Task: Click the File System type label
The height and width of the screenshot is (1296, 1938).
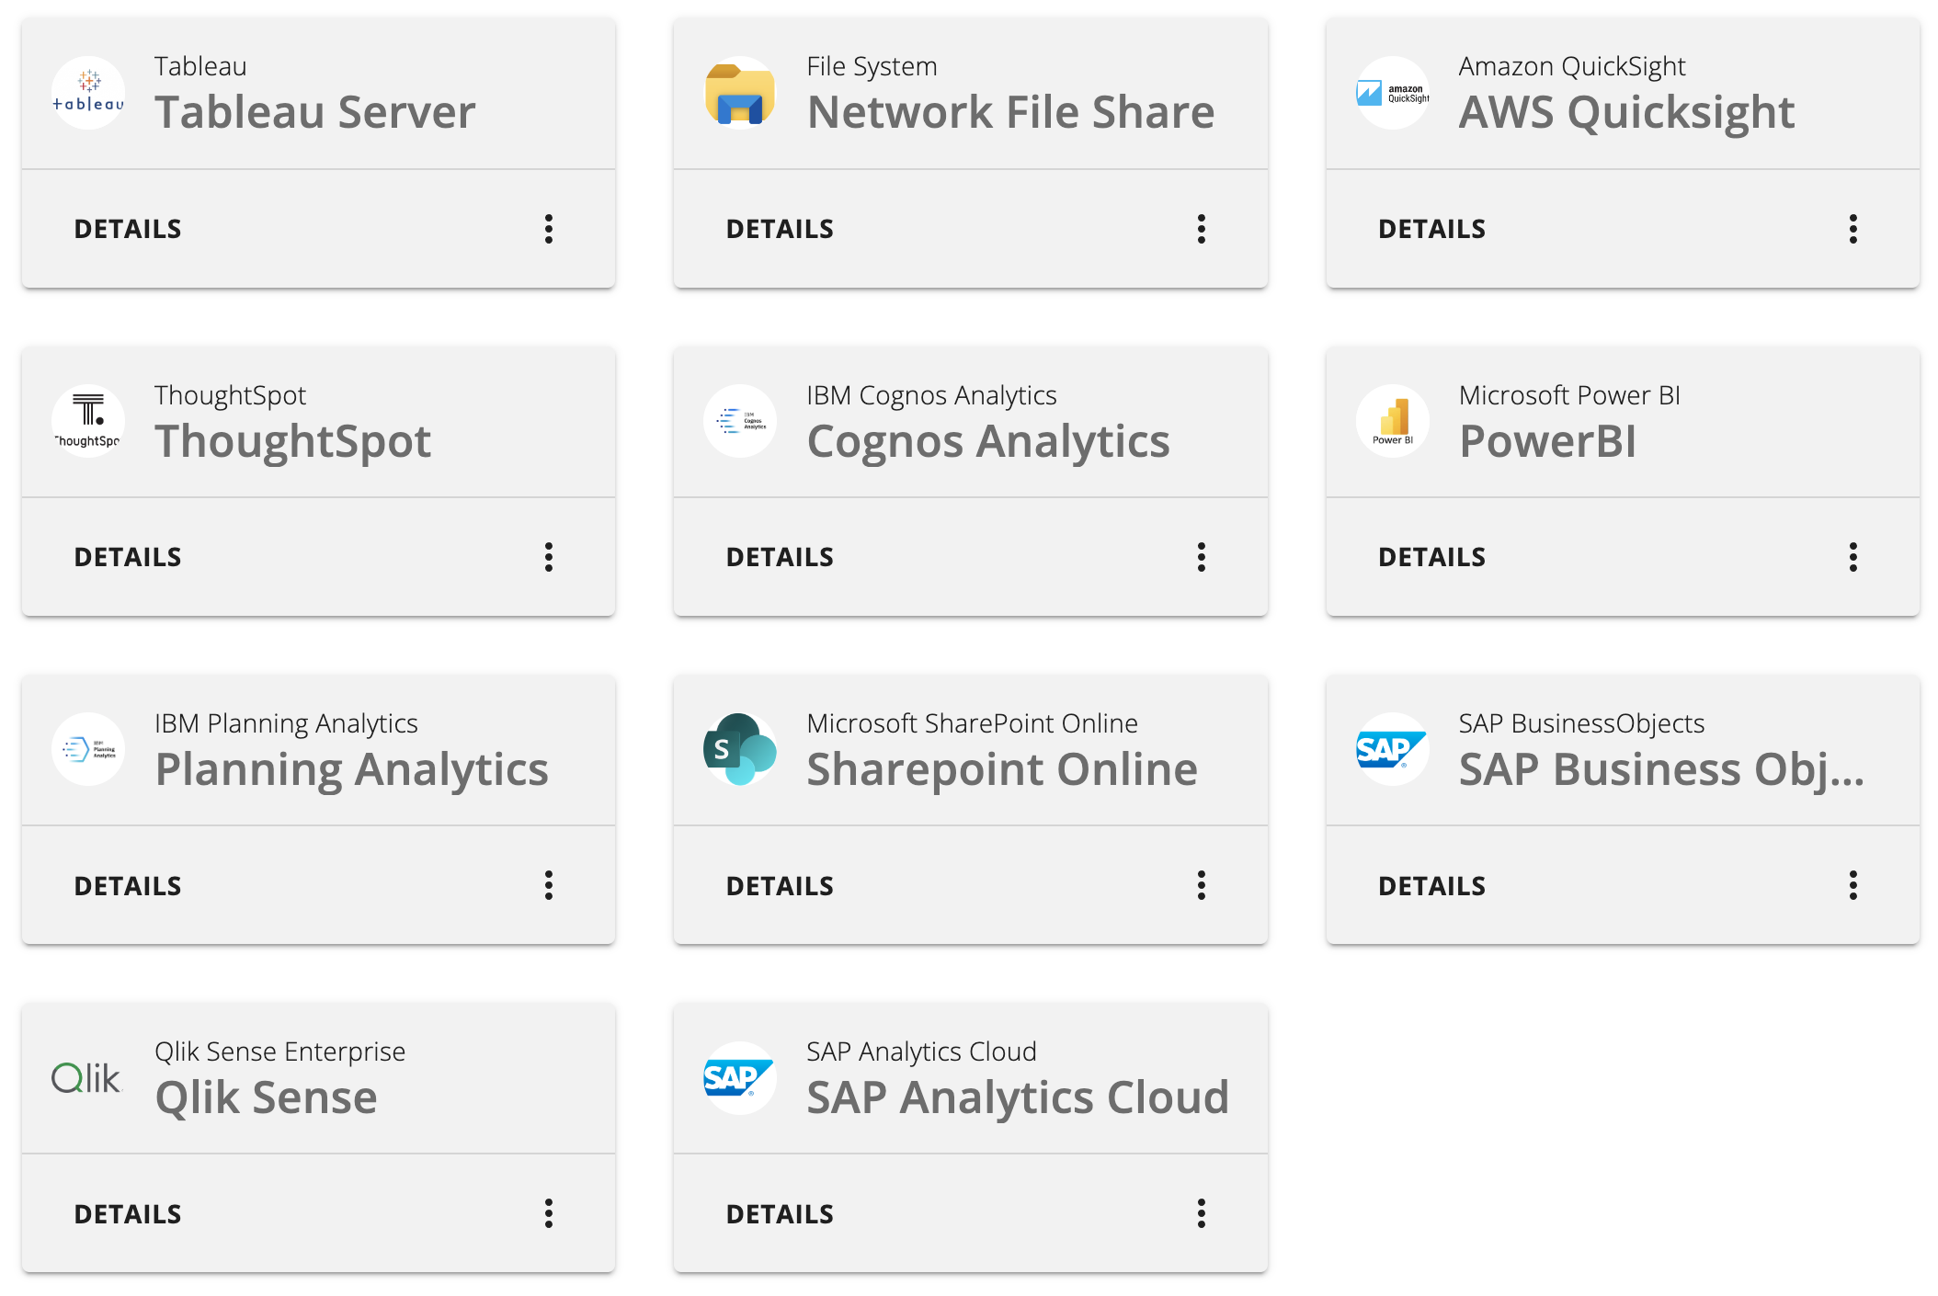Action: 872,66
